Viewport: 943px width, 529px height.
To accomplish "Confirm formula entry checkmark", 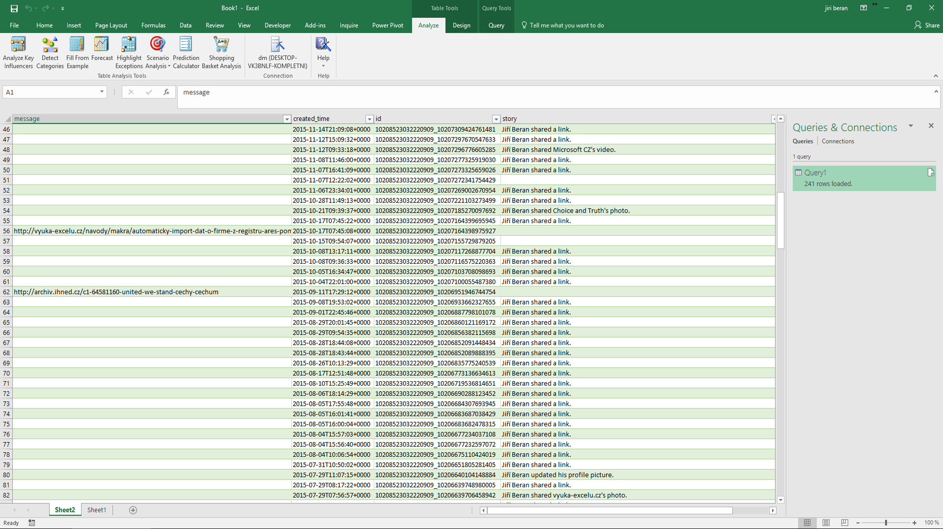I will [x=149, y=92].
